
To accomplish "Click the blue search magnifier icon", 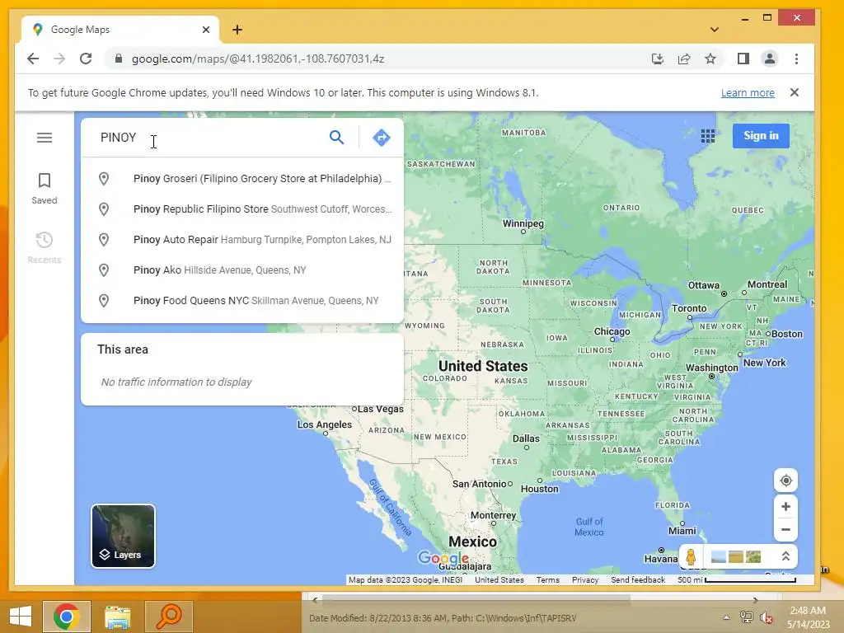I will pyautogui.click(x=336, y=138).
